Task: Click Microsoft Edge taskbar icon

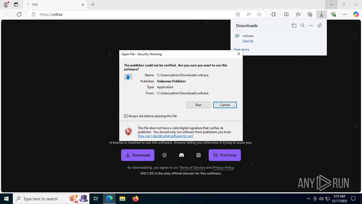Action: point(109,199)
